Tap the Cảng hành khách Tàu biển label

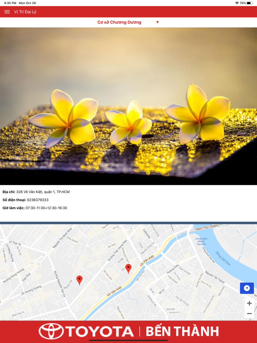tap(201, 241)
